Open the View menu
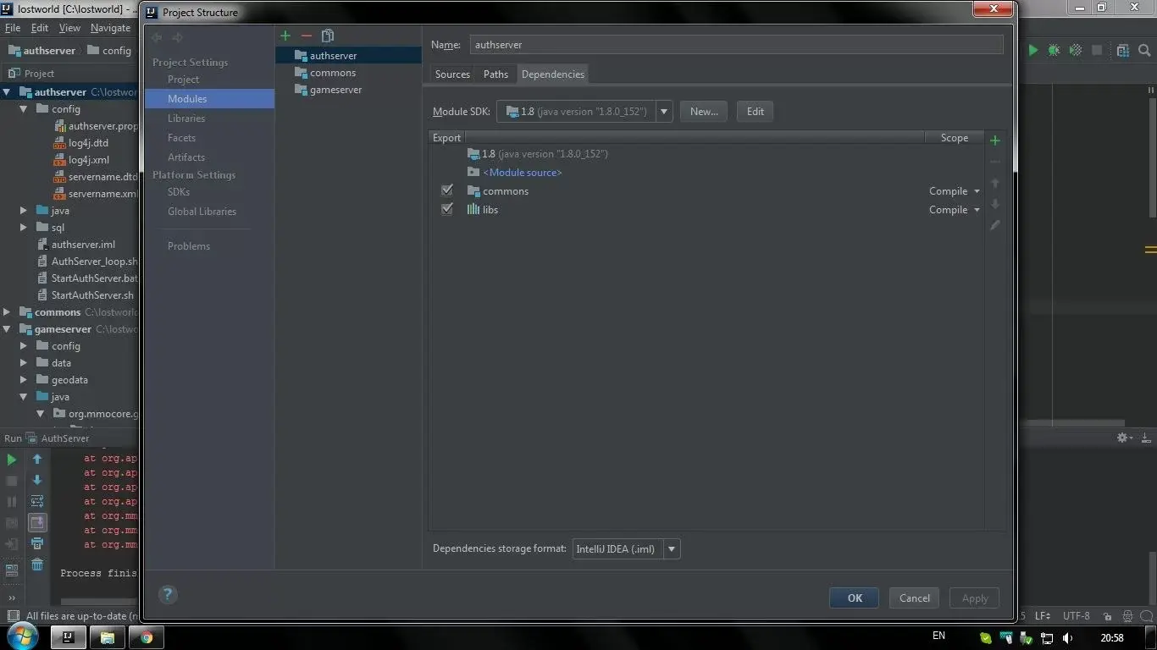 click(69, 28)
